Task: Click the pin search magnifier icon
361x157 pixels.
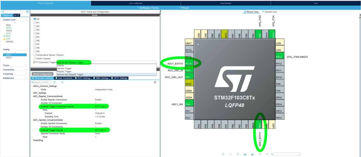Action: pyautogui.click(x=272, y=154)
